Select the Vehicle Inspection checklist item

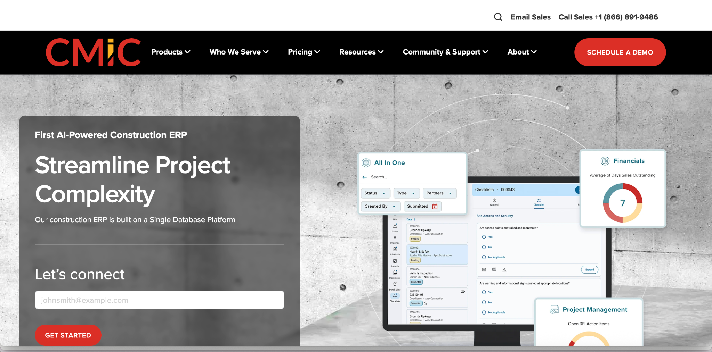point(437,276)
